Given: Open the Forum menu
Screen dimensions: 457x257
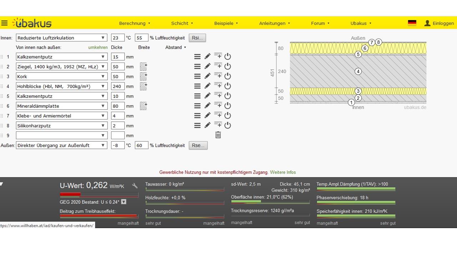Looking at the screenshot, I should click(320, 23).
